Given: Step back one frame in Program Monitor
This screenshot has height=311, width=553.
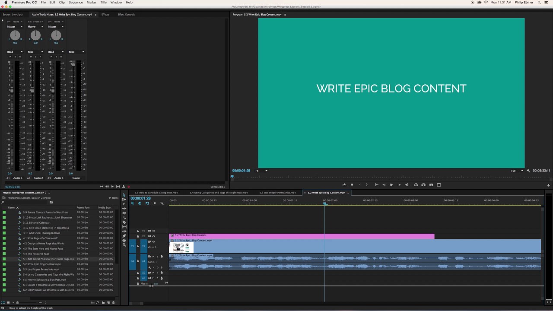Looking at the screenshot, I should pos(384,185).
